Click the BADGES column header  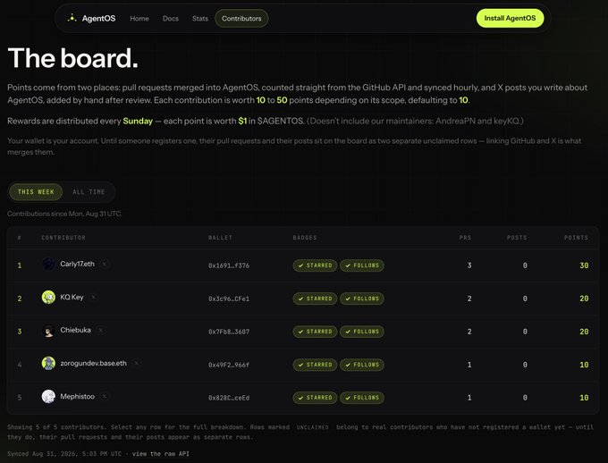coord(305,238)
